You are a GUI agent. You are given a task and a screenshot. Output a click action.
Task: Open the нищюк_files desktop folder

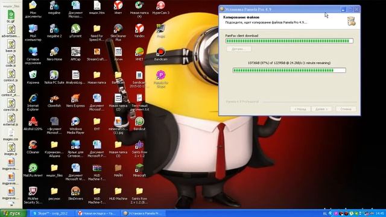point(54,170)
